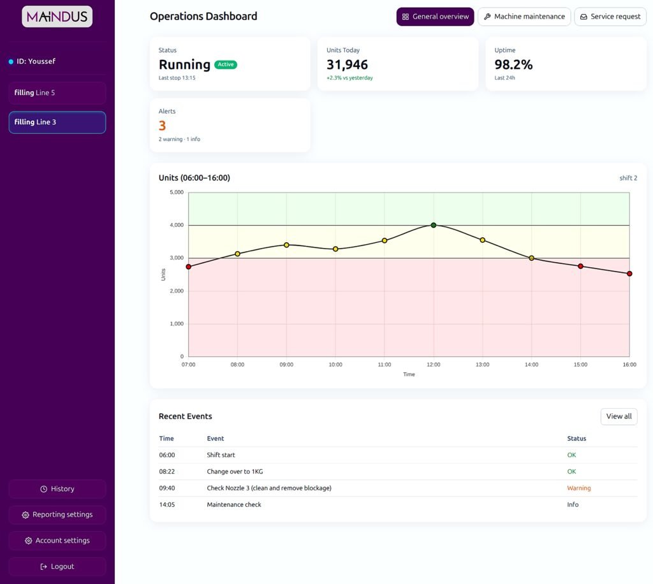Click the 16:00 red data point
The width and height of the screenshot is (653, 584).
tap(629, 274)
